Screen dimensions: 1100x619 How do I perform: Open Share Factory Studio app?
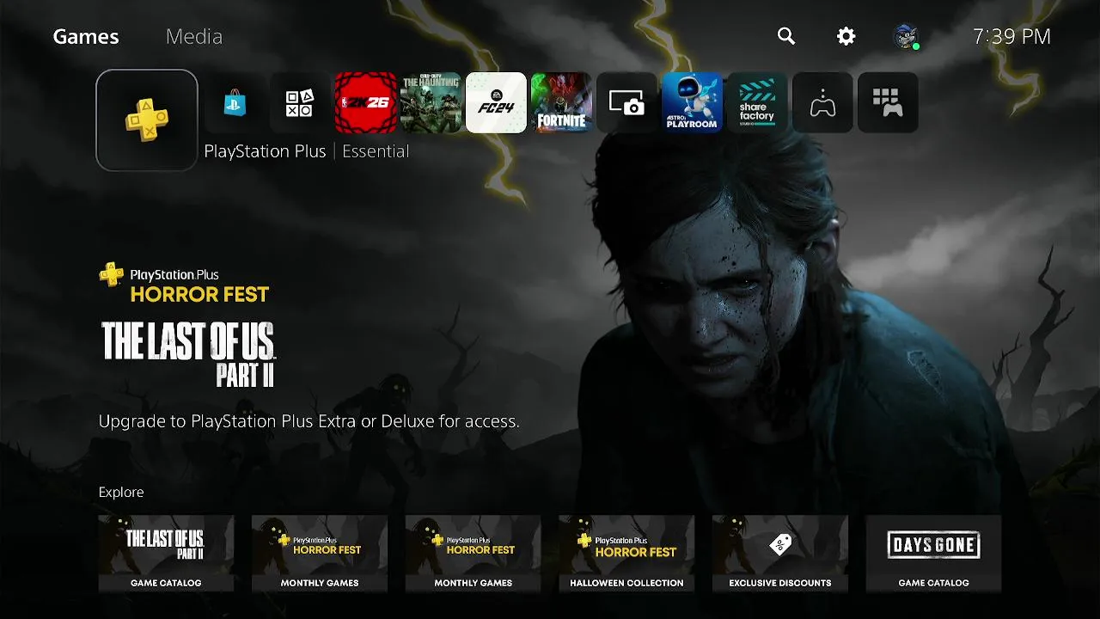coord(757,103)
